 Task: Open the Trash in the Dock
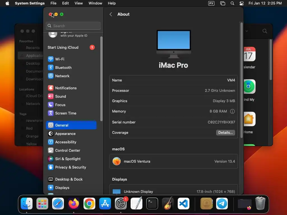(260, 204)
